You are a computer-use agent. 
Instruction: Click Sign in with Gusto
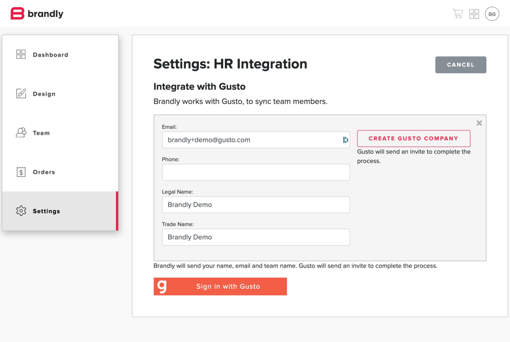tap(220, 287)
